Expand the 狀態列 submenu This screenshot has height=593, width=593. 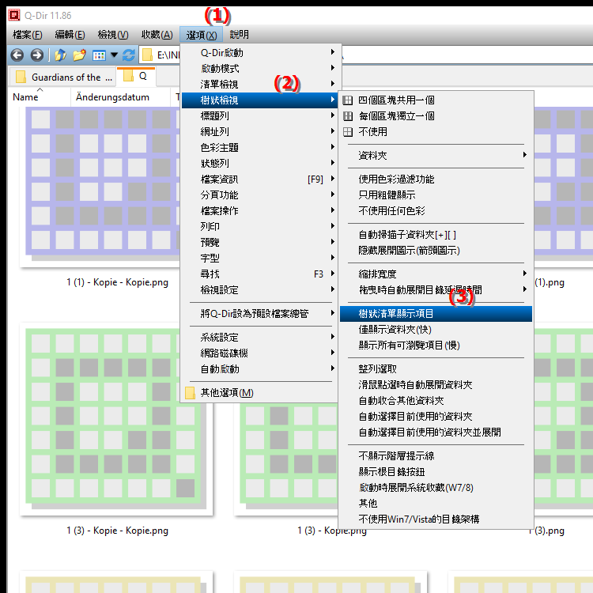(259, 164)
